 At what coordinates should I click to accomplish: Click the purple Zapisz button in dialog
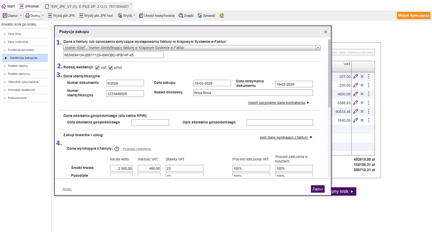click(x=318, y=189)
